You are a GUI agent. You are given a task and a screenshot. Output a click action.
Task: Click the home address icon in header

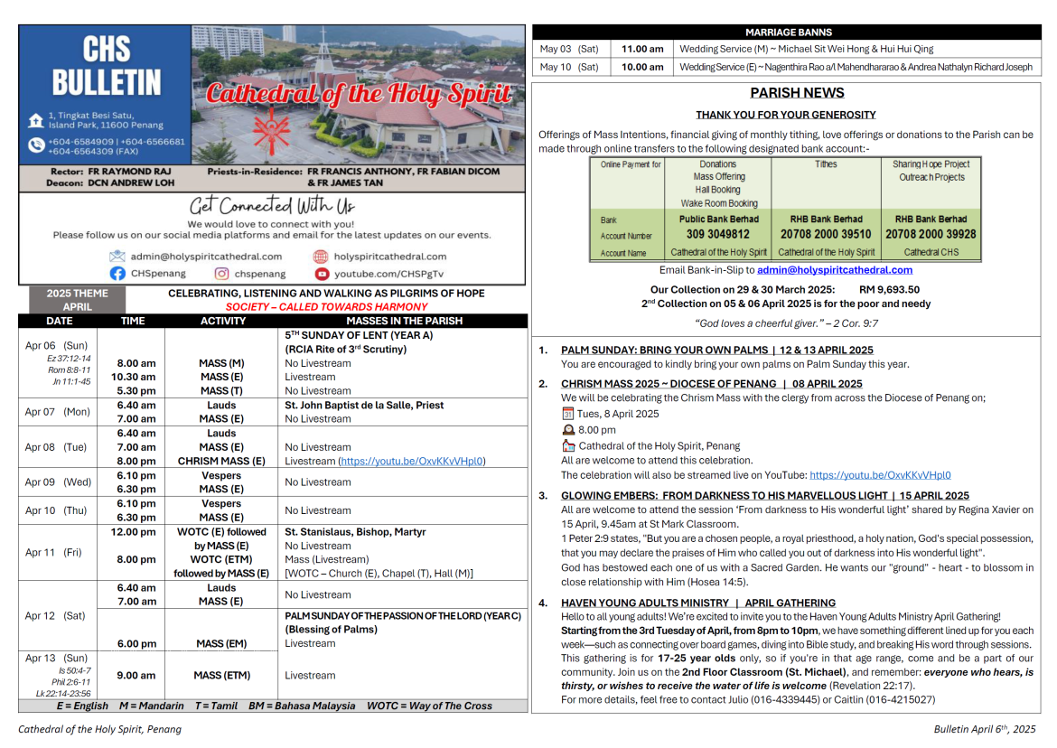(36, 121)
